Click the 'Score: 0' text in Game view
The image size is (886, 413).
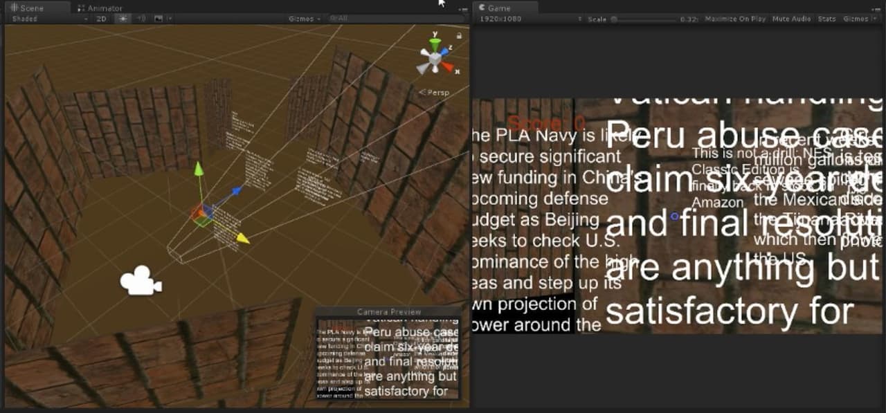coord(545,123)
